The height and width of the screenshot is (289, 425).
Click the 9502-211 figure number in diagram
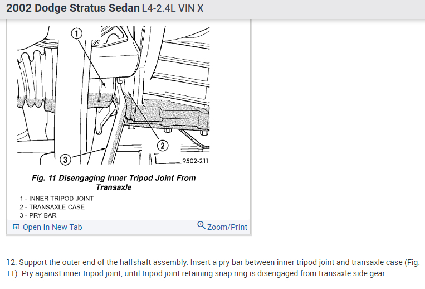coord(195,161)
